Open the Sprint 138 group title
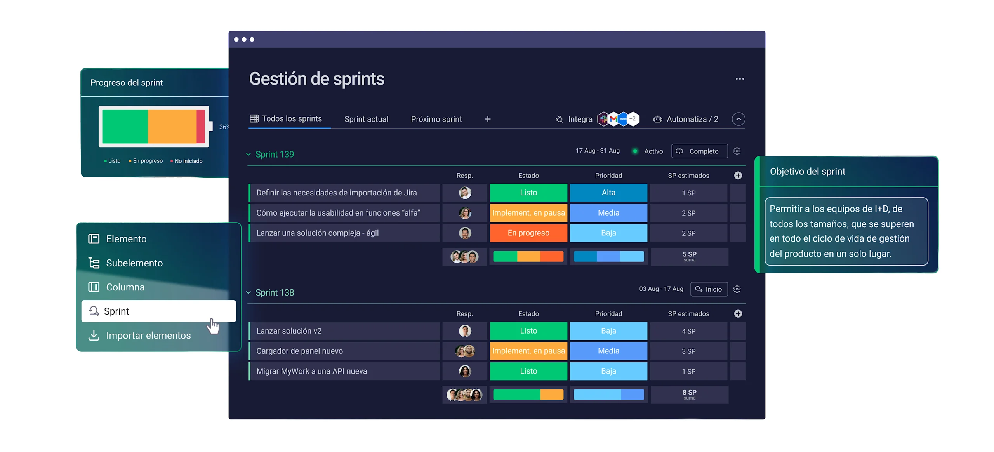 [275, 292]
